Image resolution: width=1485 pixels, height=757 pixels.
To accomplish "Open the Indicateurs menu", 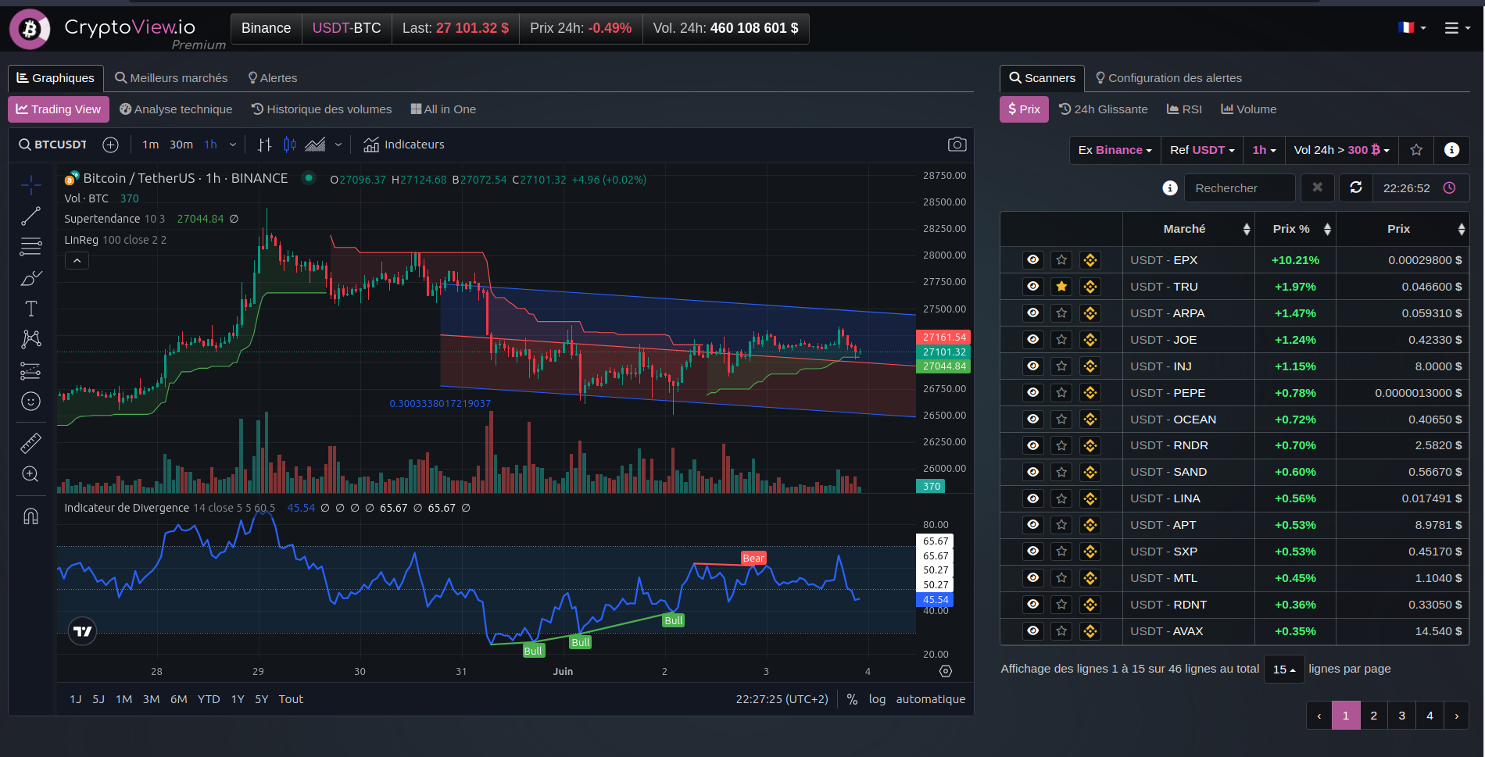I will coord(404,145).
